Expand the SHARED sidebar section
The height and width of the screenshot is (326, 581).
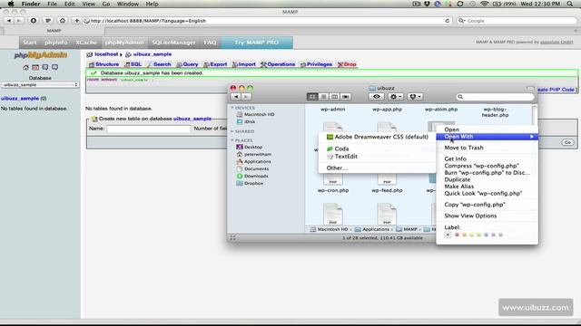pos(232,131)
